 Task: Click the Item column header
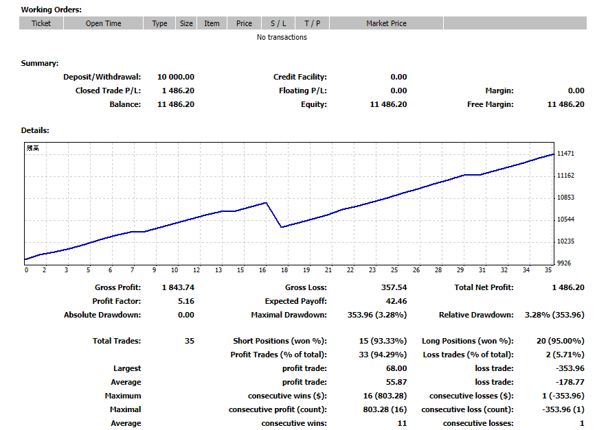pyautogui.click(x=212, y=23)
